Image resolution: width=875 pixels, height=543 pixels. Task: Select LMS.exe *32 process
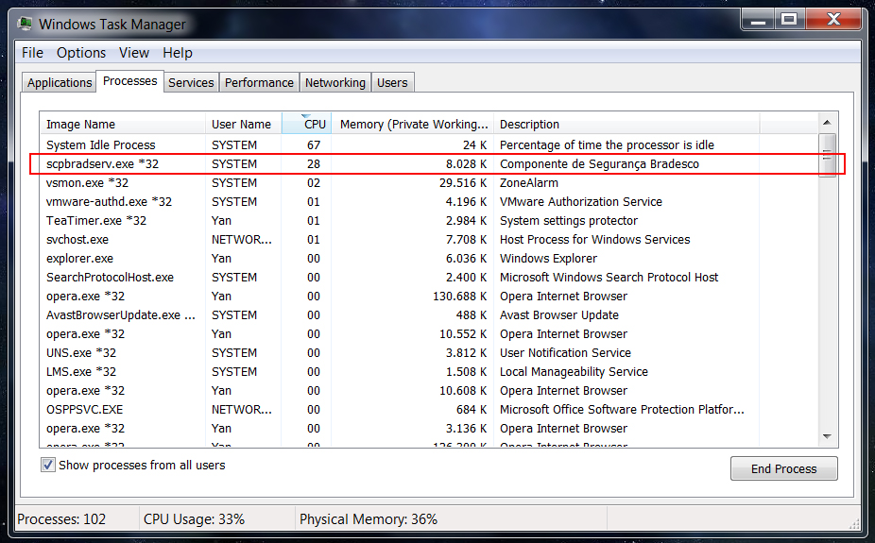pyautogui.click(x=428, y=372)
